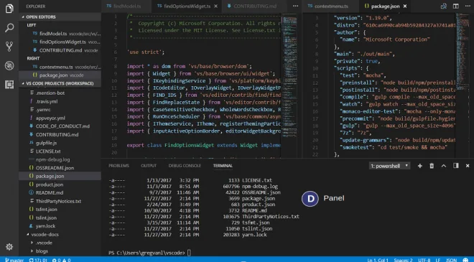Image resolution: width=474 pixels, height=262 pixels.
Task: Switch to the findModel.ts tab
Action: [126, 6]
